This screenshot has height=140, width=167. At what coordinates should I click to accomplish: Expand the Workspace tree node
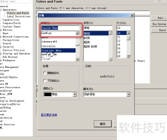(1, 60)
